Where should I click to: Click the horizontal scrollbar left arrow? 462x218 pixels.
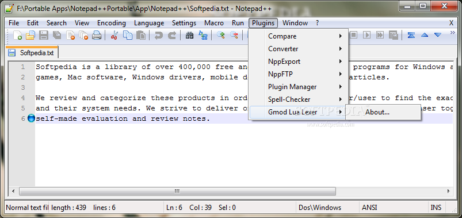point(13,191)
